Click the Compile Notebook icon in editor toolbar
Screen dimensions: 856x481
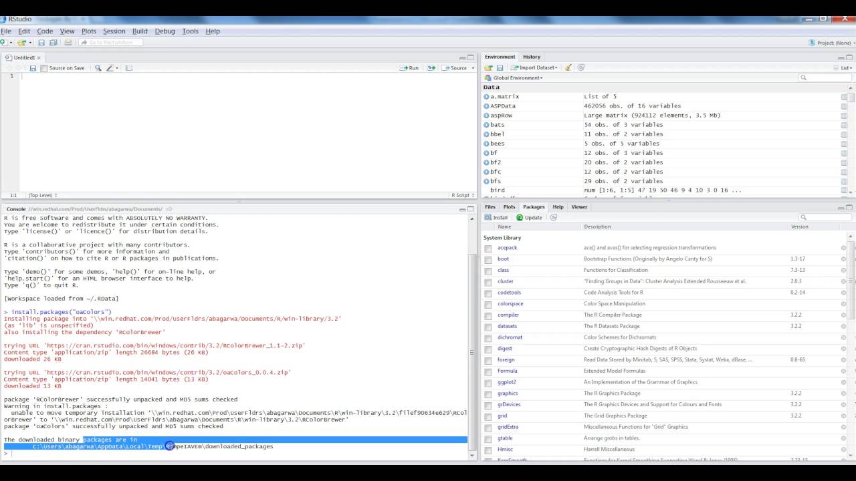(129, 67)
